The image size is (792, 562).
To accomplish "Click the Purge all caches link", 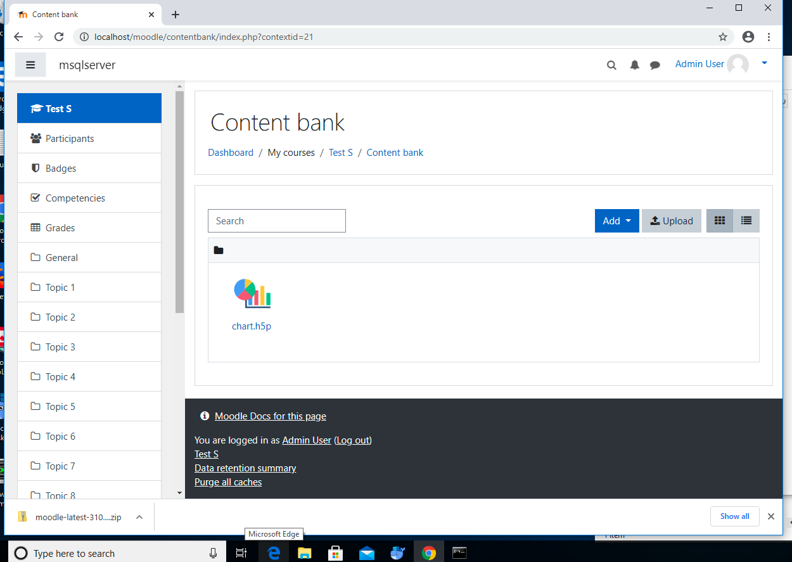I will [x=228, y=482].
